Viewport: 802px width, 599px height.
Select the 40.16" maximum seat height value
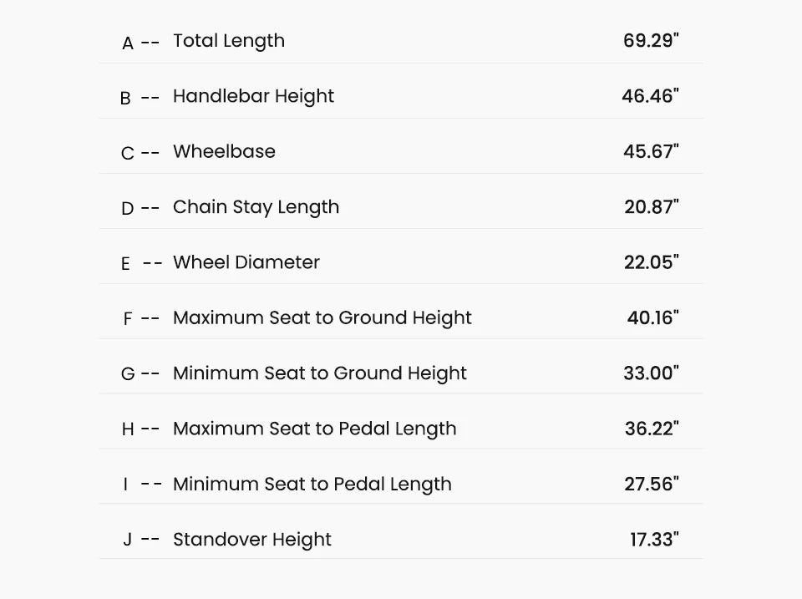(653, 317)
